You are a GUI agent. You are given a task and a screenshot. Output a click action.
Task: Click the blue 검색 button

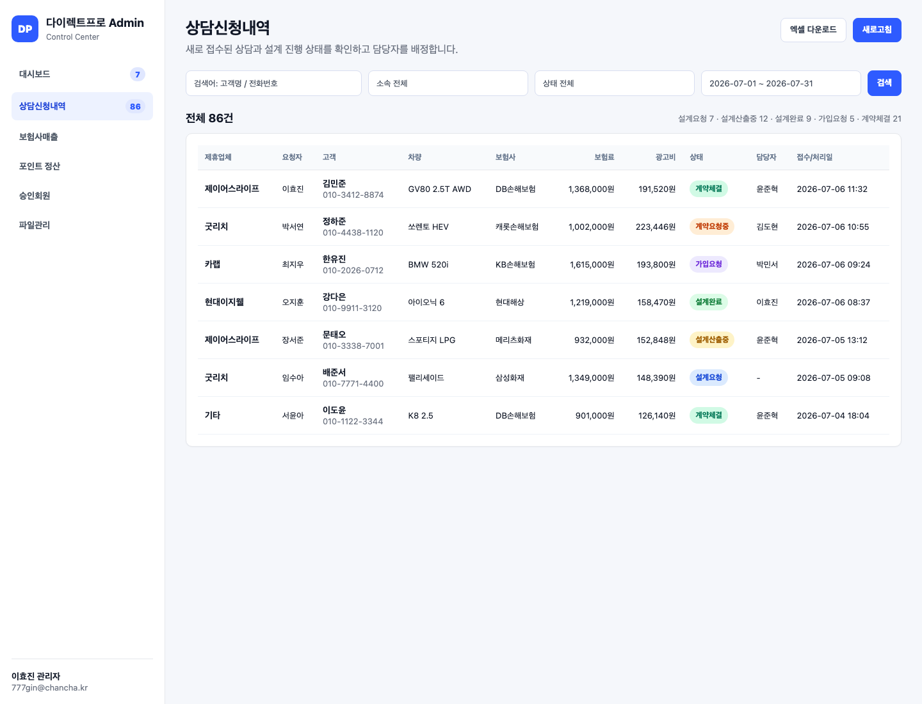pos(884,83)
